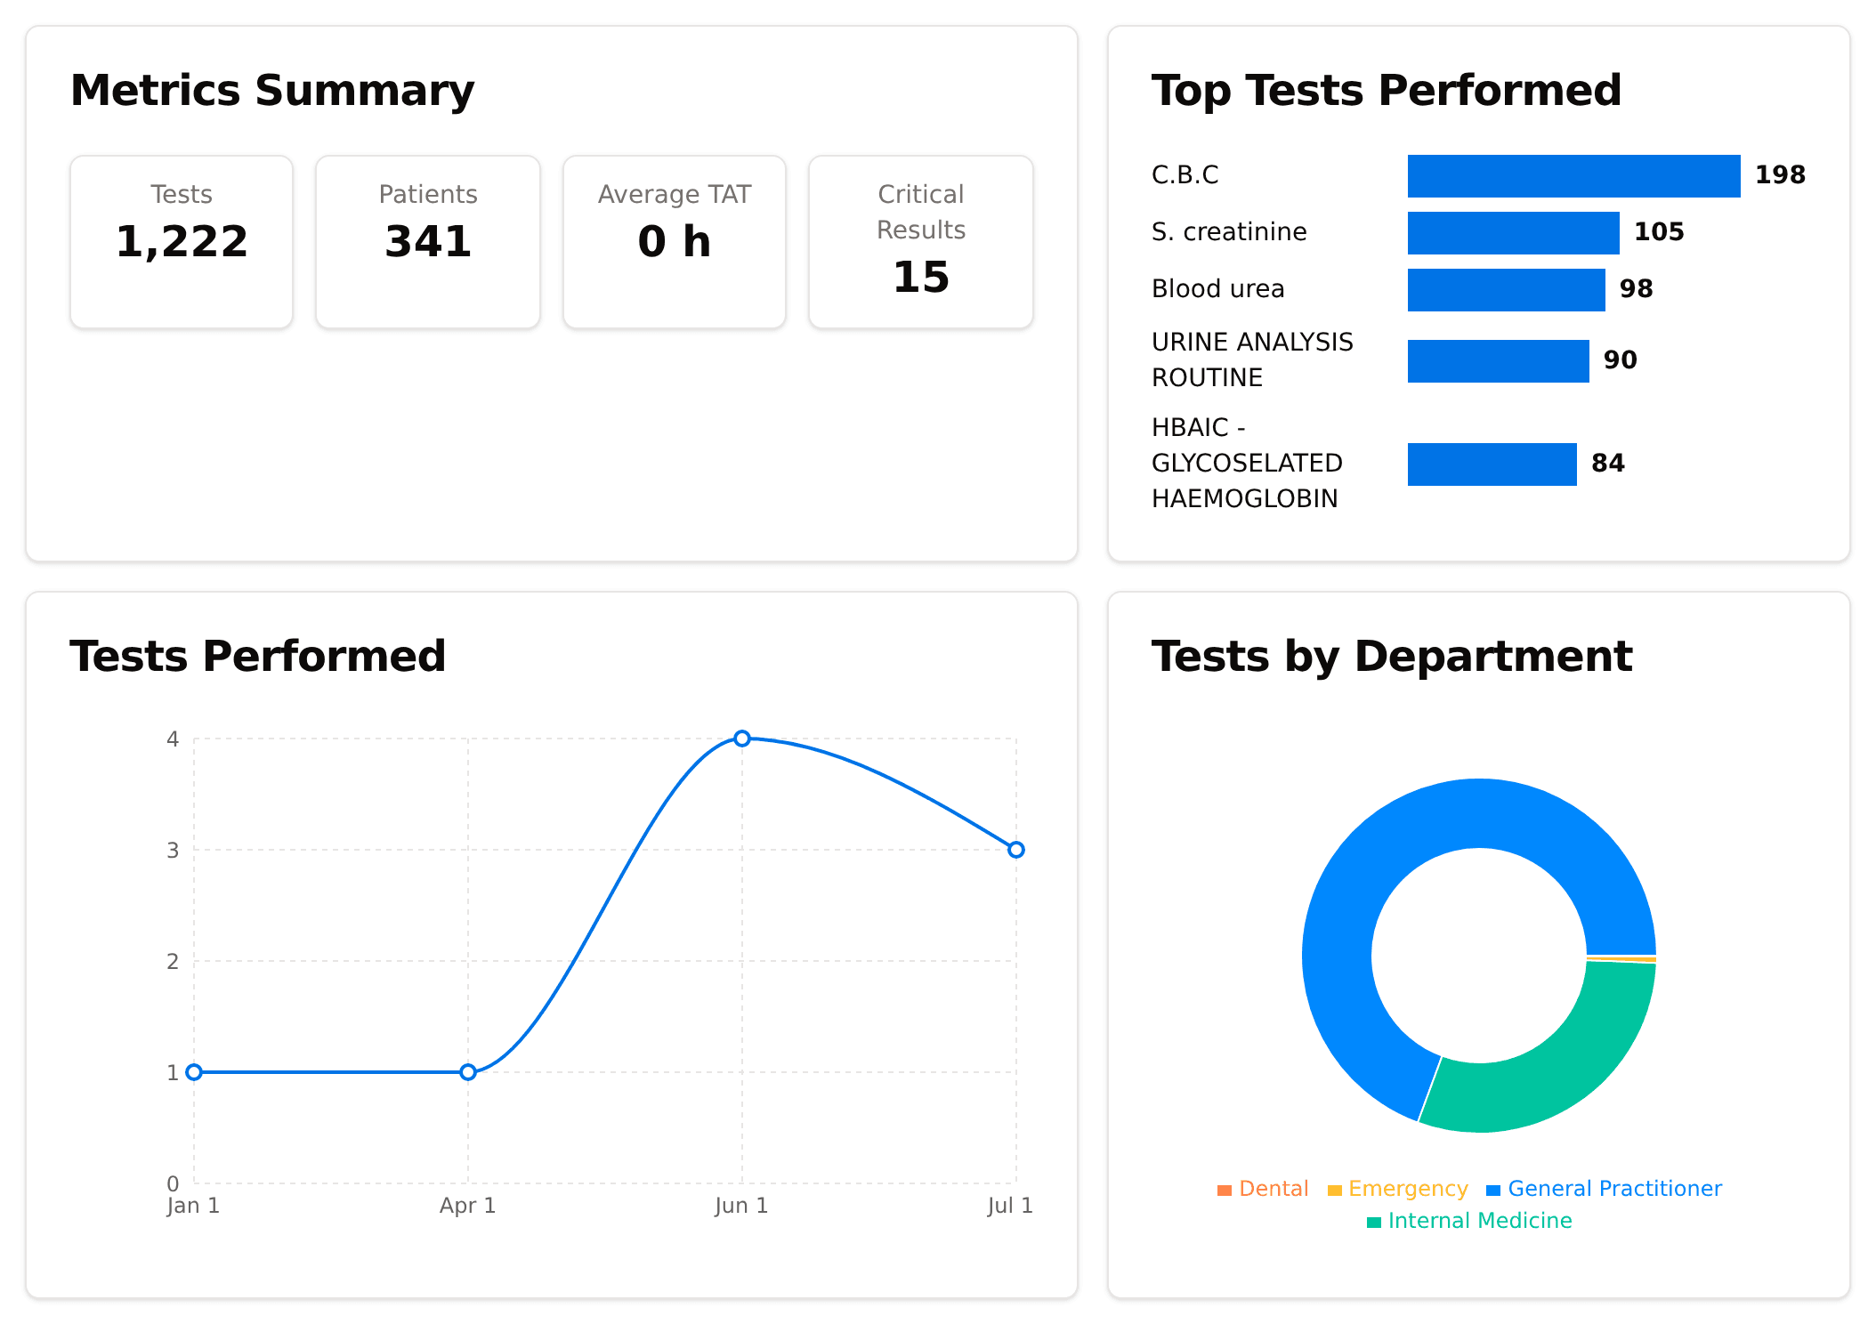Click the Jul 1 x-axis label
The image size is (1876, 1324).
[x=1010, y=1206]
